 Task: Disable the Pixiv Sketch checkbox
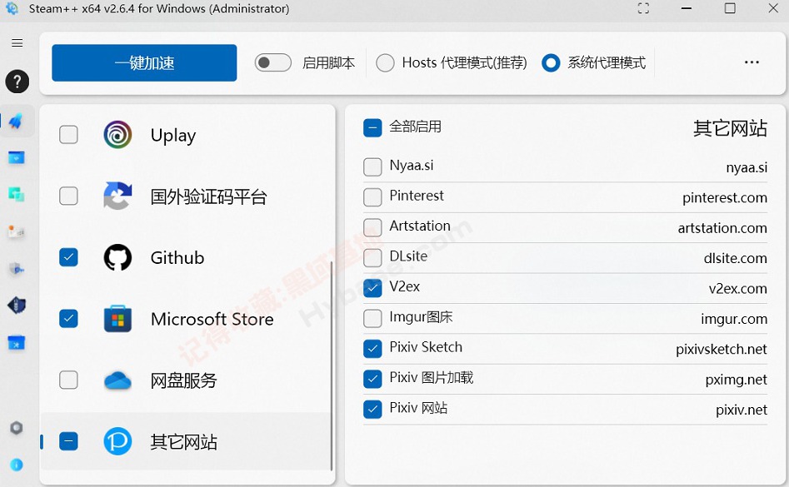(x=372, y=349)
